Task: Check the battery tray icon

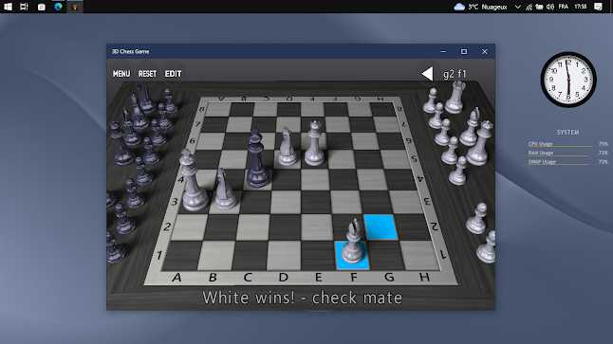Action: (540, 7)
